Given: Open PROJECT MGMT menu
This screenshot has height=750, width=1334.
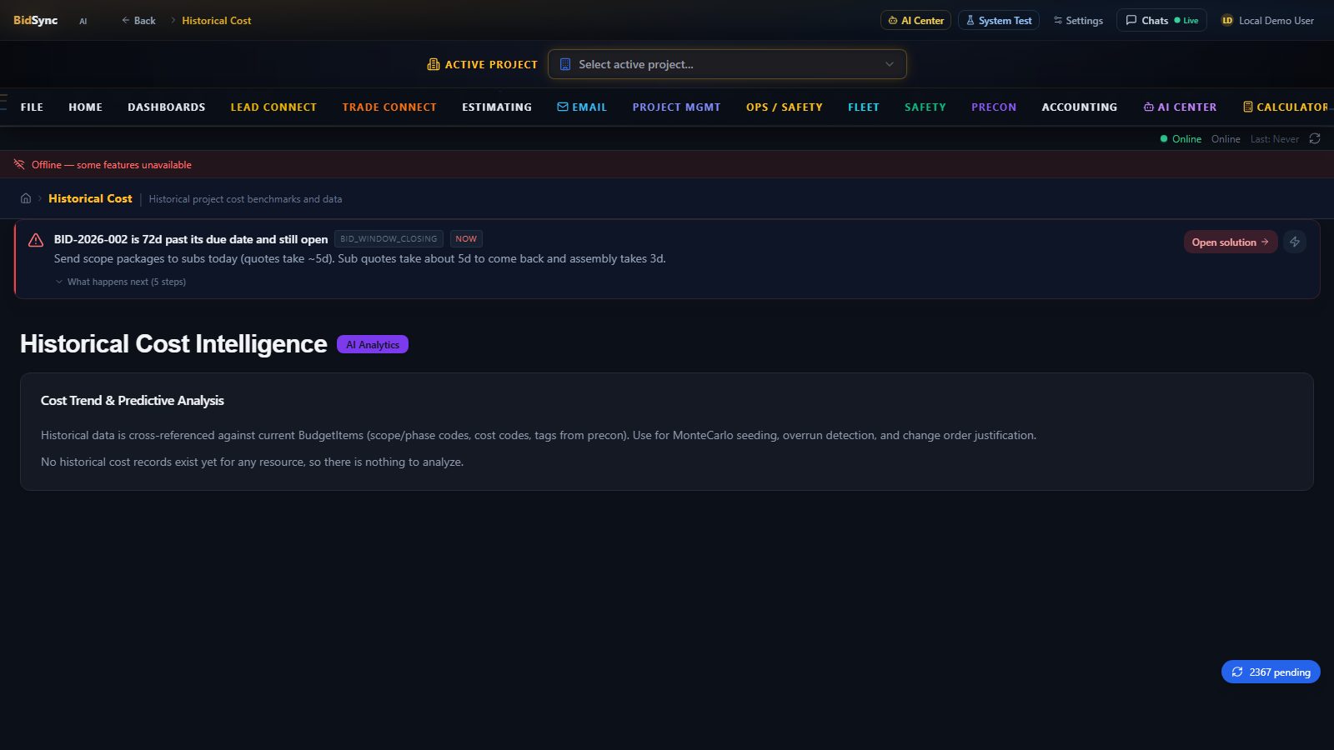Looking at the screenshot, I should 676,107.
